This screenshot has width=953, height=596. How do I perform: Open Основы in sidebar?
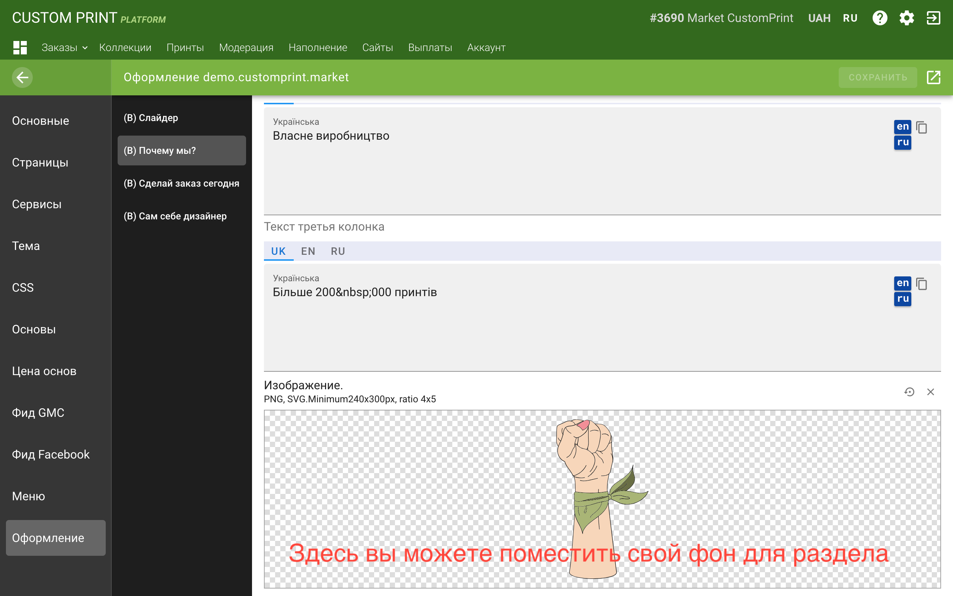[x=55, y=329]
